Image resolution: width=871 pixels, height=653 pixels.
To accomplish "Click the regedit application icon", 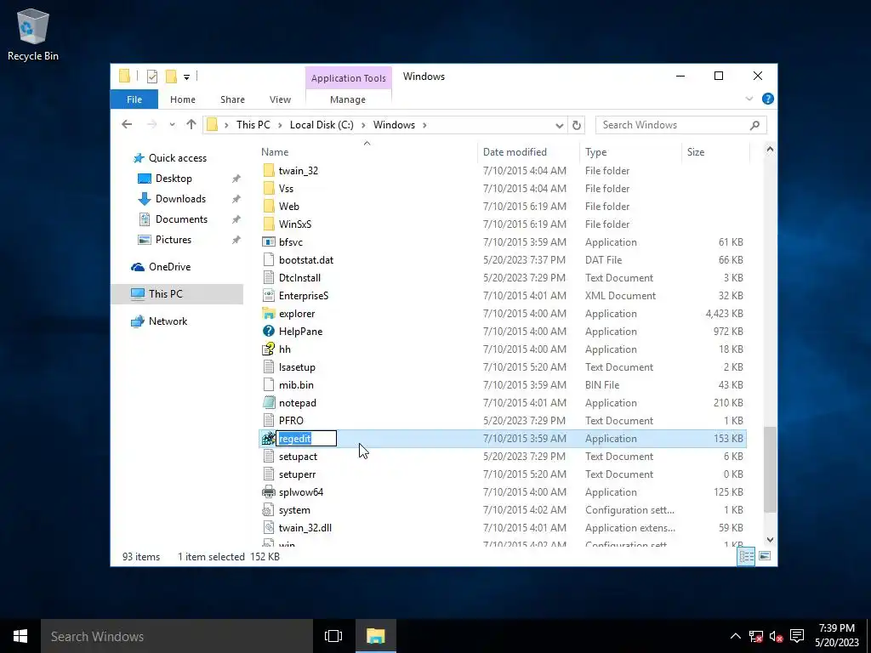I will (x=268, y=439).
